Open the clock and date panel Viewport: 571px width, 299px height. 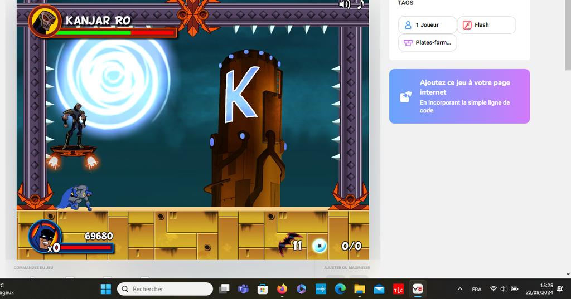tap(539, 289)
